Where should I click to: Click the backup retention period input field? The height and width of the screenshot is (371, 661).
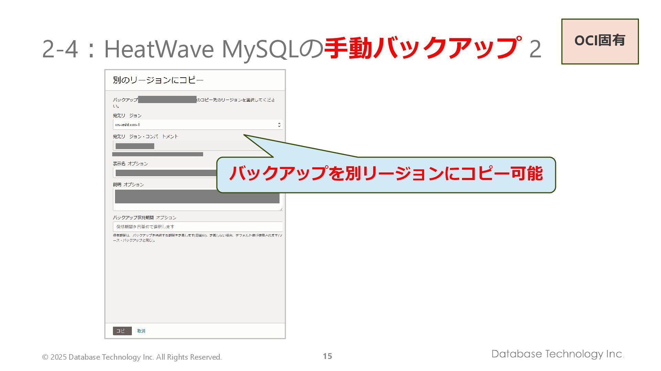[198, 227]
